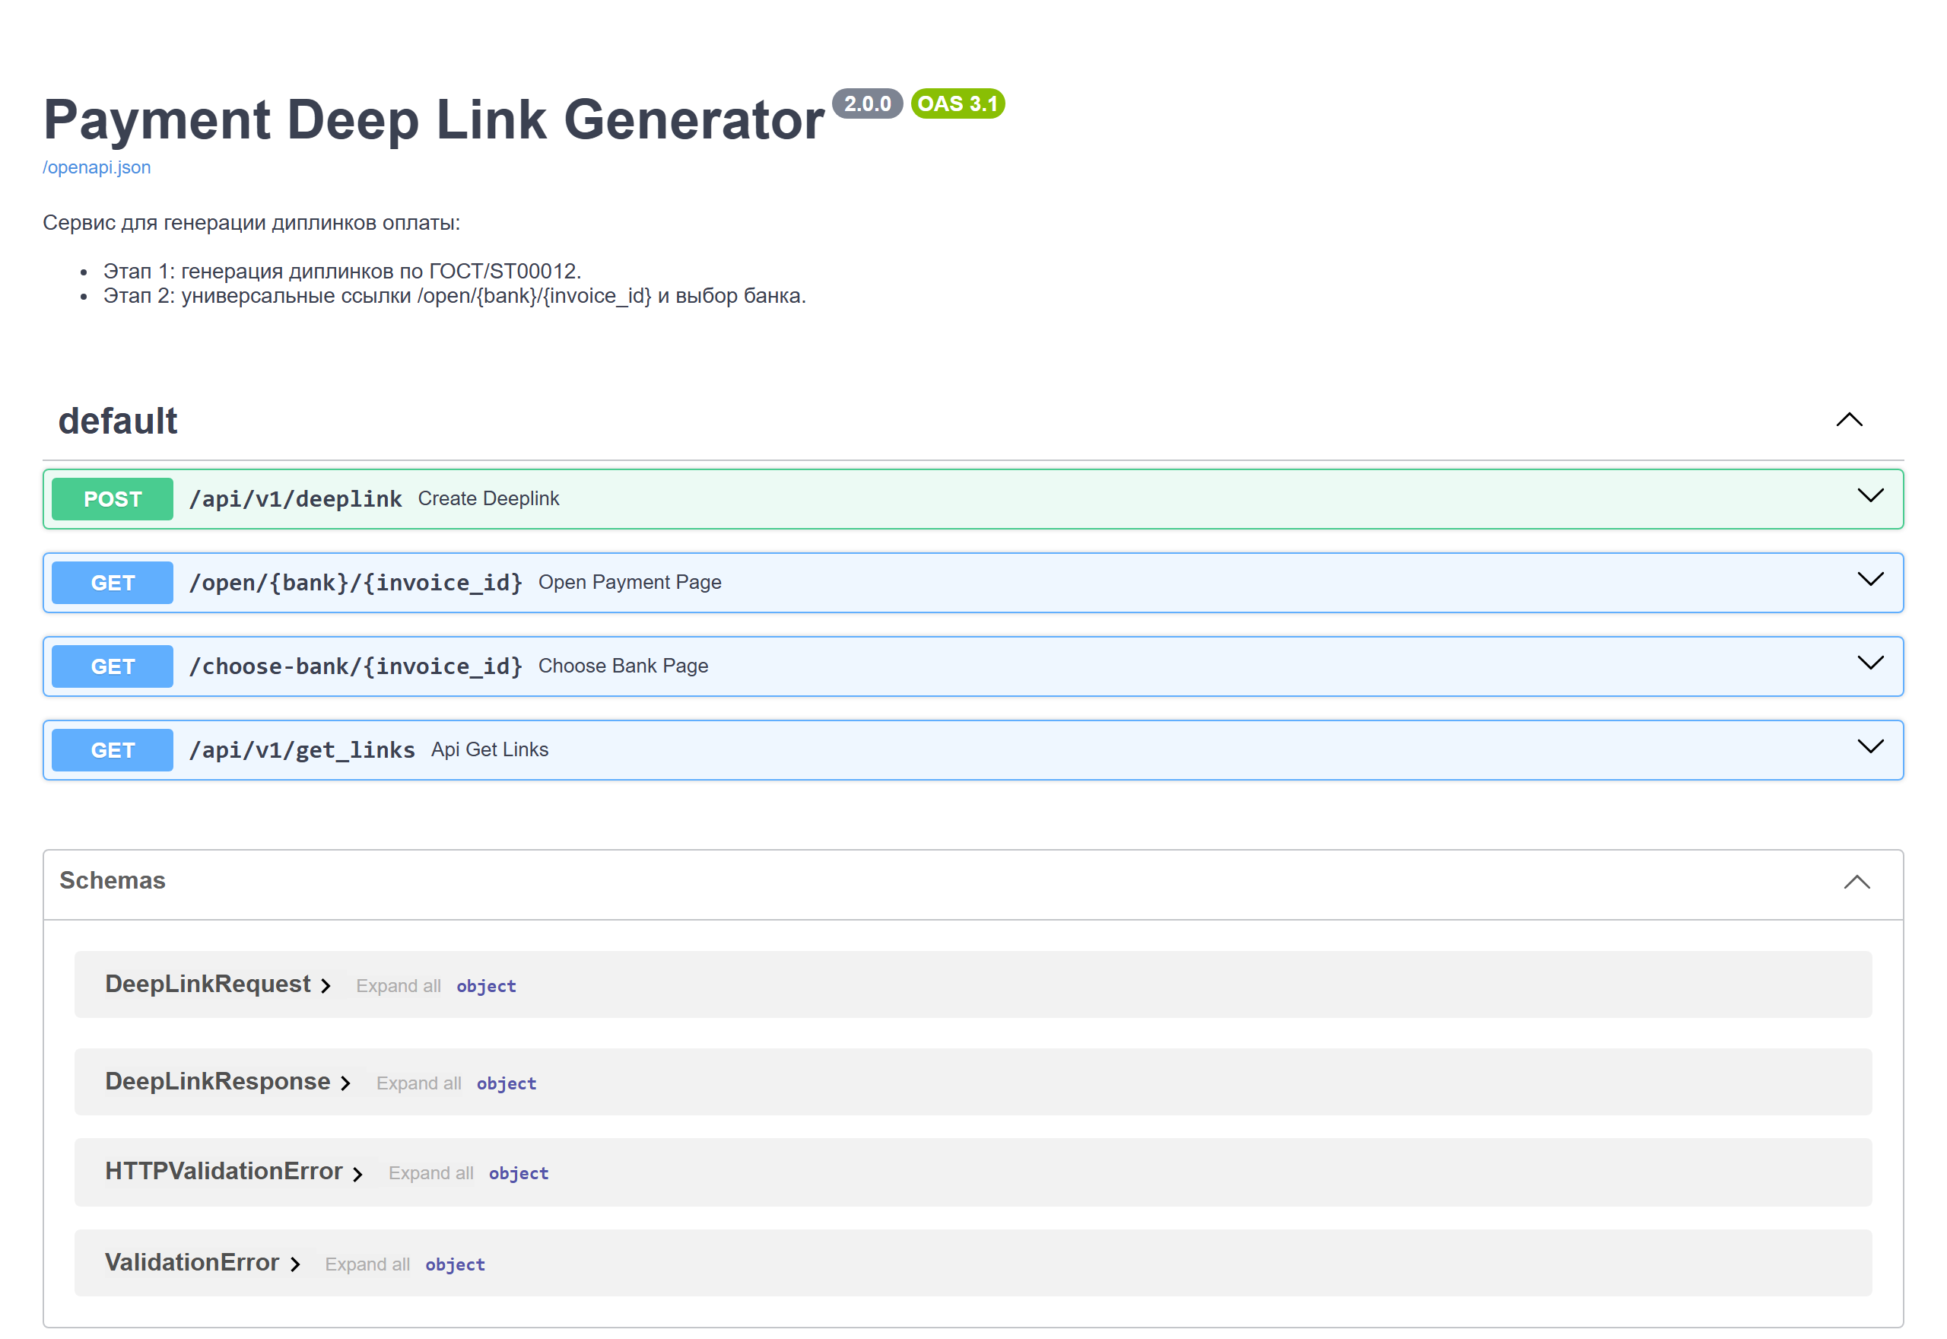Click the DeepLinkRequest schema name
The width and height of the screenshot is (1947, 1339).
(208, 985)
